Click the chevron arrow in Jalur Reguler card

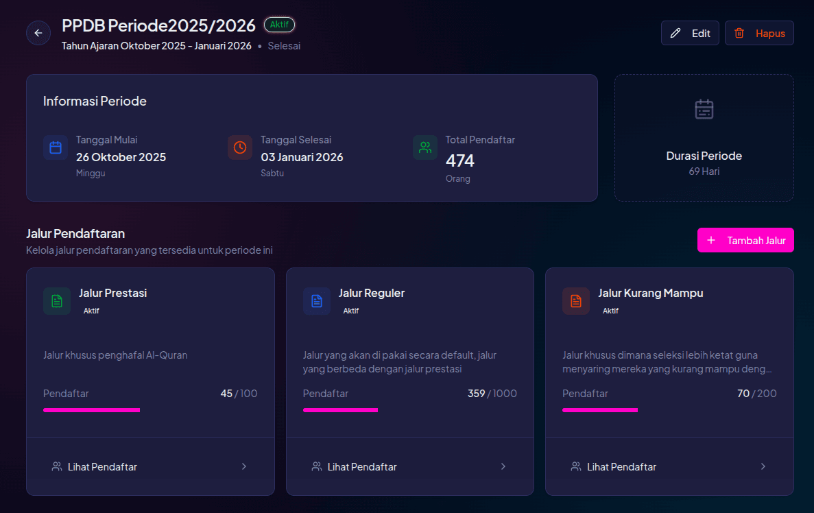click(503, 467)
